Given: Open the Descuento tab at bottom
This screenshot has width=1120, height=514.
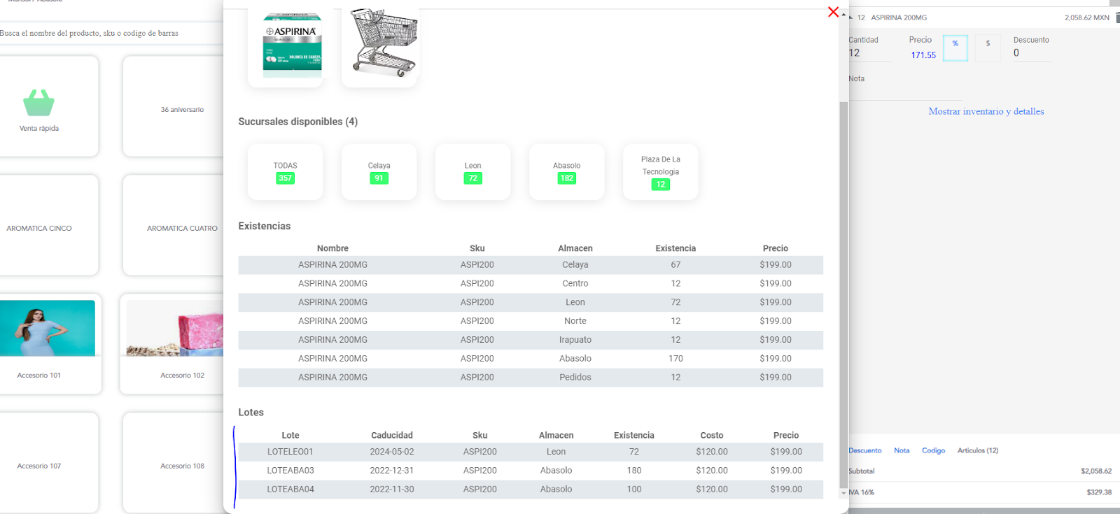Looking at the screenshot, I should [x=865, y=450].
